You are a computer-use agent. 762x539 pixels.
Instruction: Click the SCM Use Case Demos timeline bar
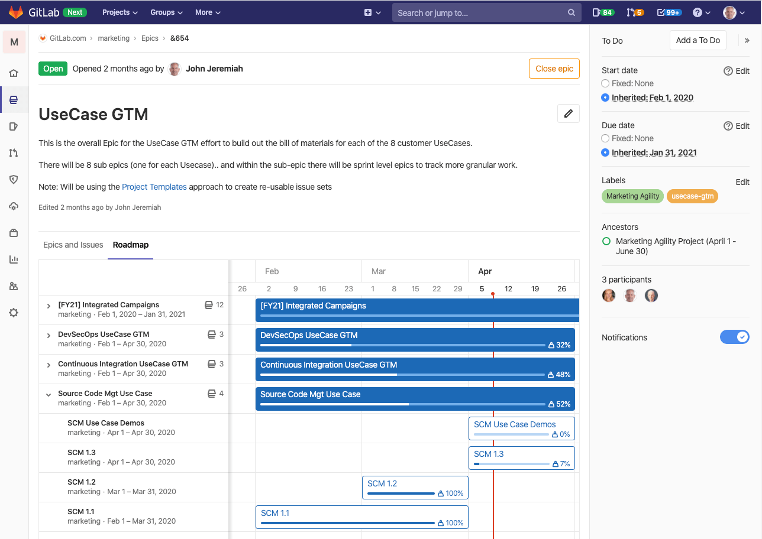[521, 428]
